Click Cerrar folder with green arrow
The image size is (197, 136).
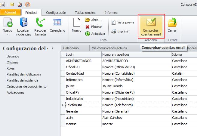point(172,22)
